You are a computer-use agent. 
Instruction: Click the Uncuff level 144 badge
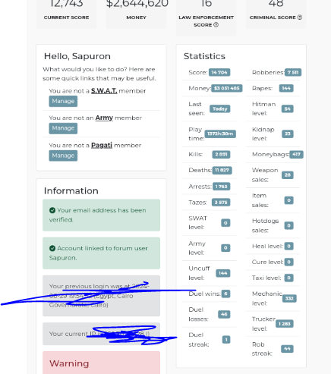(223, 273)
